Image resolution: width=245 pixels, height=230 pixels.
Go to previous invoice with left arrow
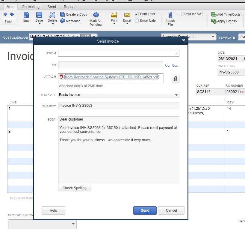5,14
